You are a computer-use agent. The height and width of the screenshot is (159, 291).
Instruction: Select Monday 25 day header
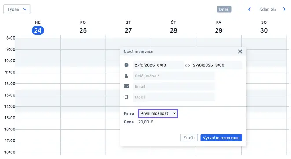83,27
